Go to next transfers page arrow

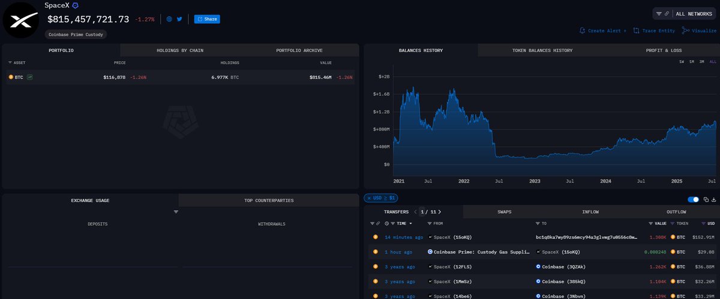coord(439,212)
